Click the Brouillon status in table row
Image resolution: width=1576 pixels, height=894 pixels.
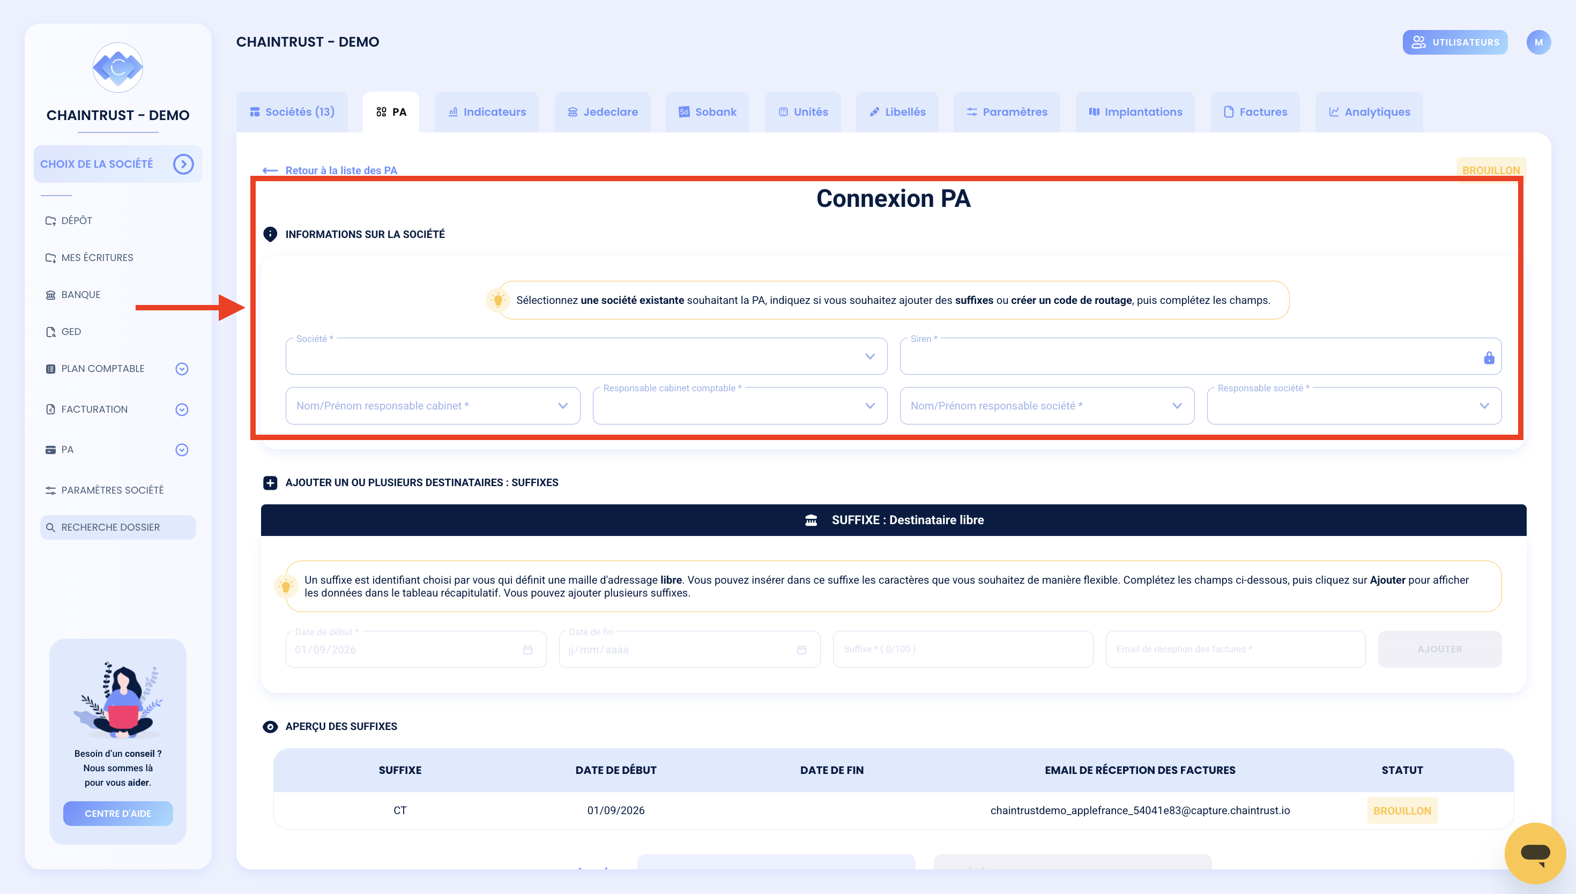point(1402,810)
